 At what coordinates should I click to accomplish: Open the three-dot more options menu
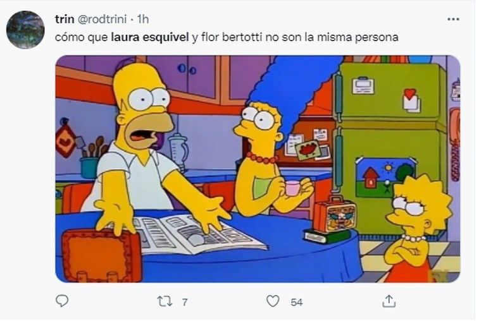pos(453,19)
